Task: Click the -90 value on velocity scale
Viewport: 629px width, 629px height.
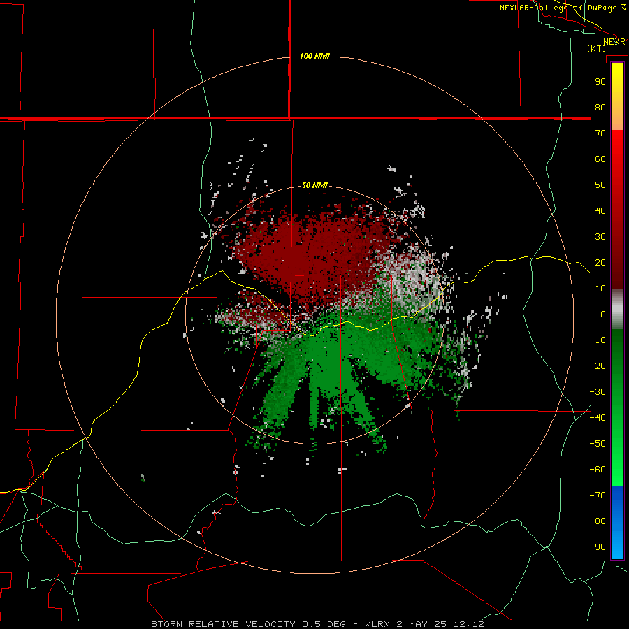Action: 598,547
